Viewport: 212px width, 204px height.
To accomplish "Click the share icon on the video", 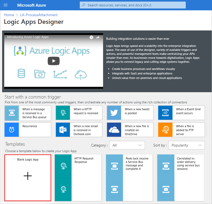I will tap(98, 38).
